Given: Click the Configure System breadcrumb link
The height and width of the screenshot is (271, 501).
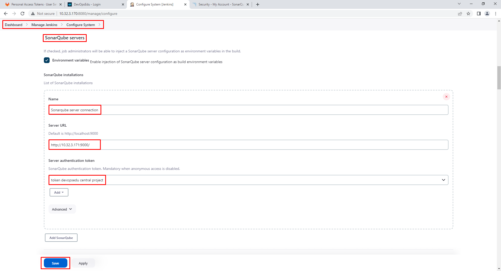Looking at the screenshot, I should tap(81, 25).
